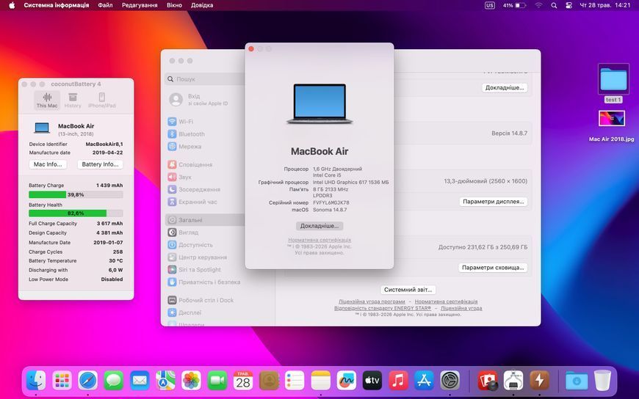Open Freeform app in the Dock
Screen dimensions: 639x399
point(347,381)
